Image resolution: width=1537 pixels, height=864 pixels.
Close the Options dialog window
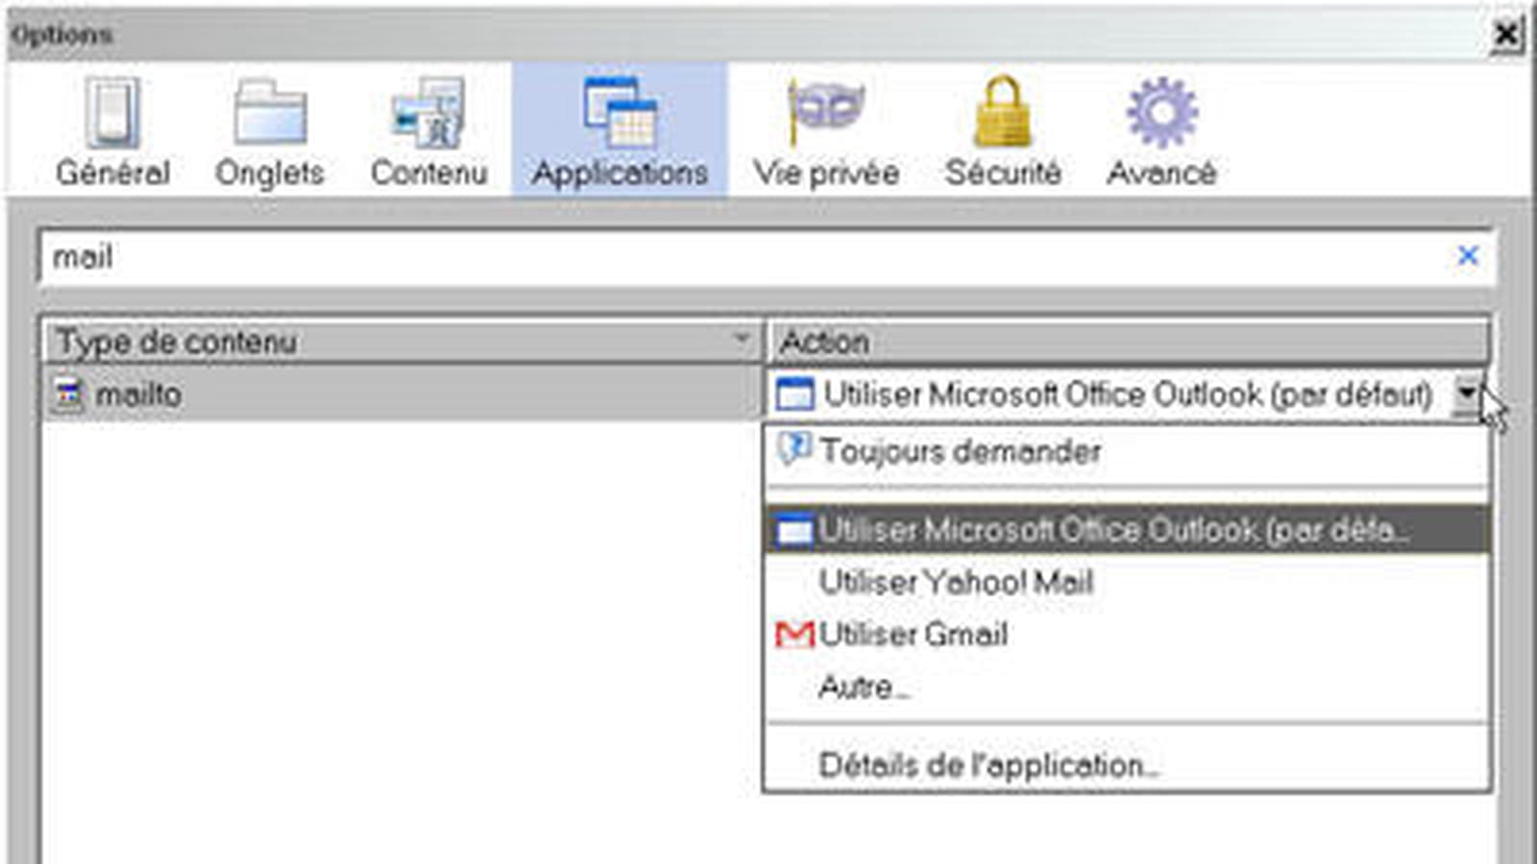tap(1505, 35)
